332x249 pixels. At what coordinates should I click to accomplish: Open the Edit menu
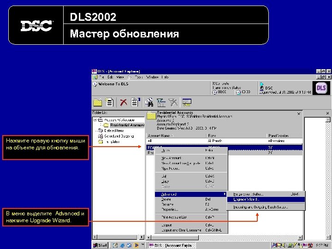pos(110,77)
